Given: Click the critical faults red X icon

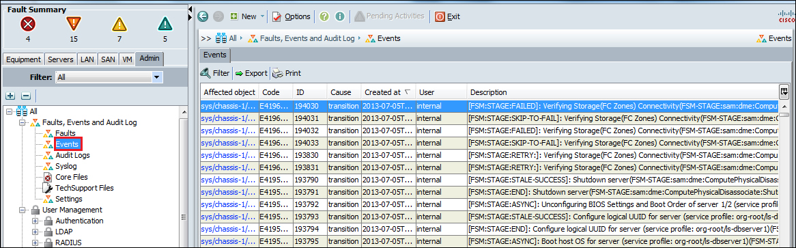Looking at the screenshot, I should 27,24.
